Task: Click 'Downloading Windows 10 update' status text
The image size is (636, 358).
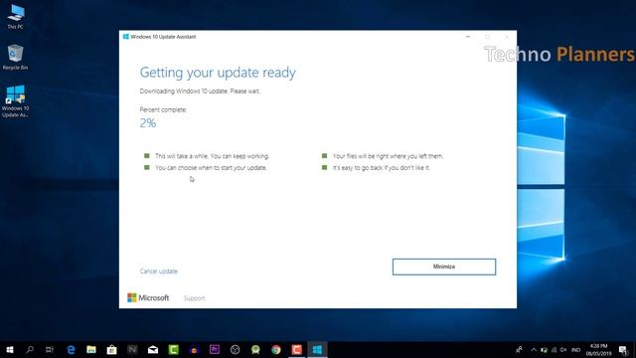Action: pyautogui.click(x=200, y=90)
